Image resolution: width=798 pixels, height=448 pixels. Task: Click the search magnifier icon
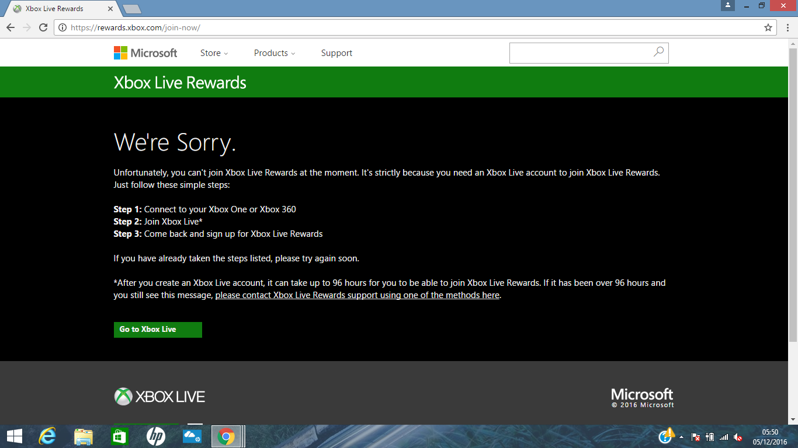(659, 52)
